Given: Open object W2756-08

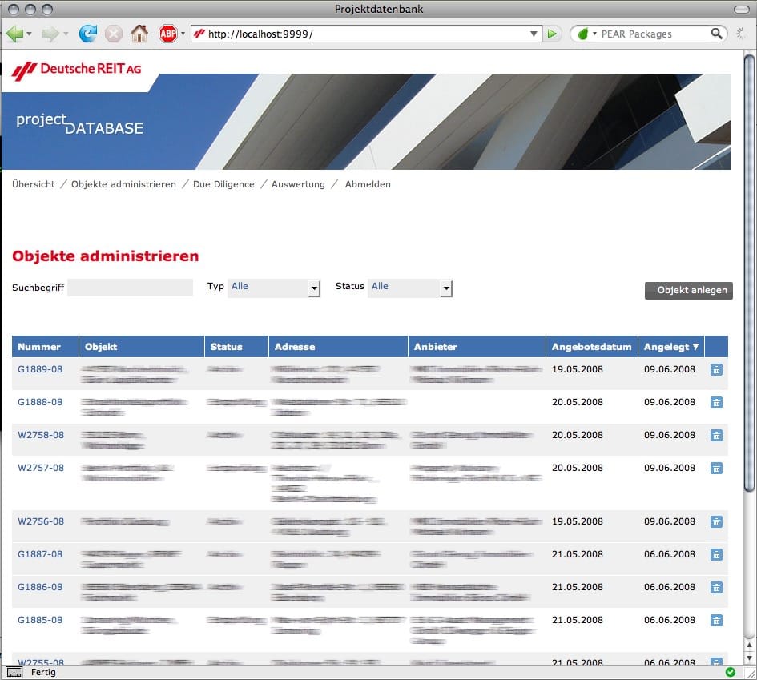Looking at the screenshot, I should (41, 521).
